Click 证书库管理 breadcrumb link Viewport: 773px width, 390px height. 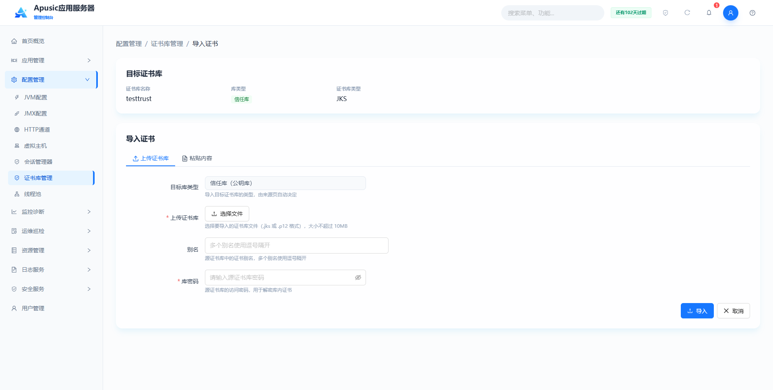167,44
